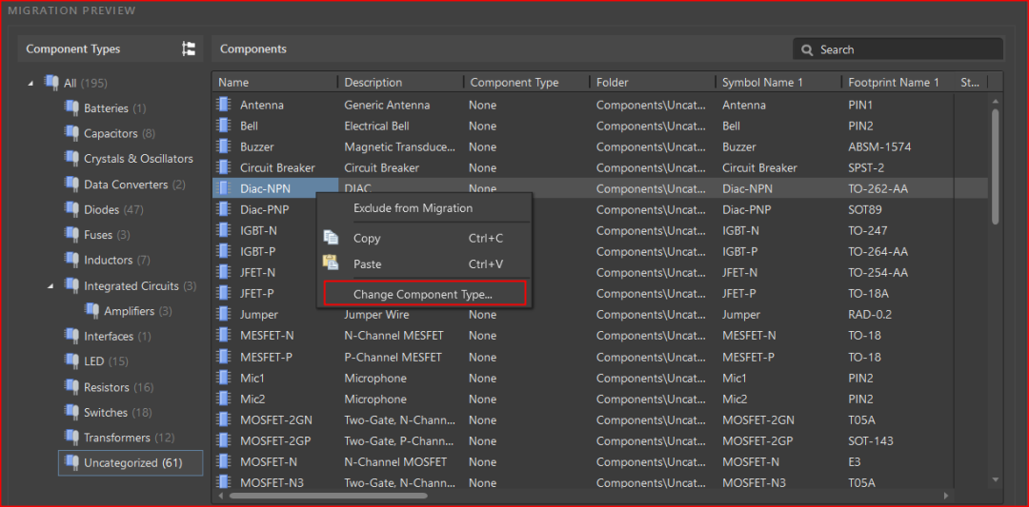This screenshot has width=1029, height=507.
Task: Click the Jumper Wire description cell
Action: pyautogui.click(x=376, y=315)
